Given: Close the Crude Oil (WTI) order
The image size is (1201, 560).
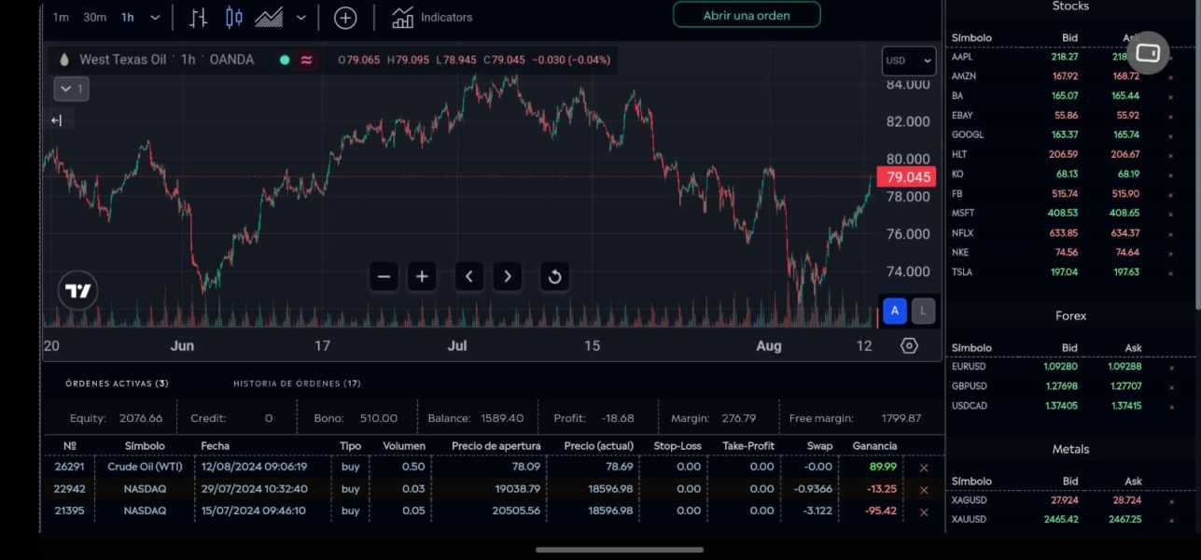Looking at the screenshot, I should 924,468.
